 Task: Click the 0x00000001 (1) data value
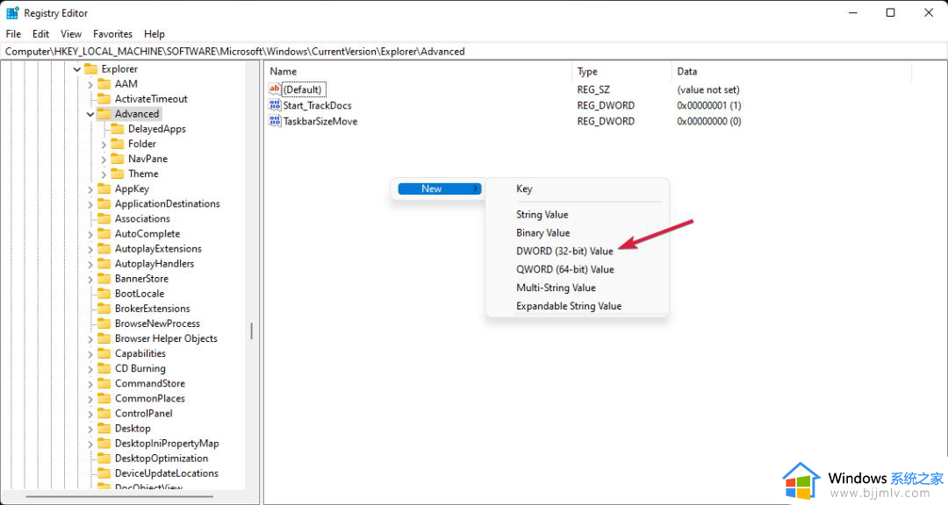709,105
